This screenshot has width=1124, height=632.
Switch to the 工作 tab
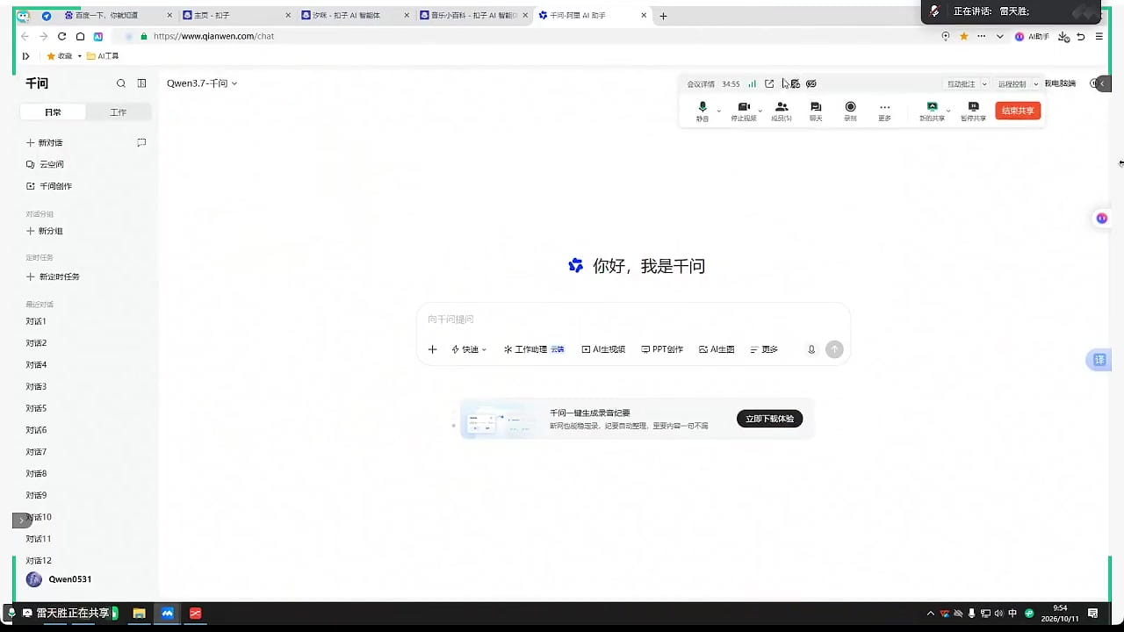click(119, 112)
